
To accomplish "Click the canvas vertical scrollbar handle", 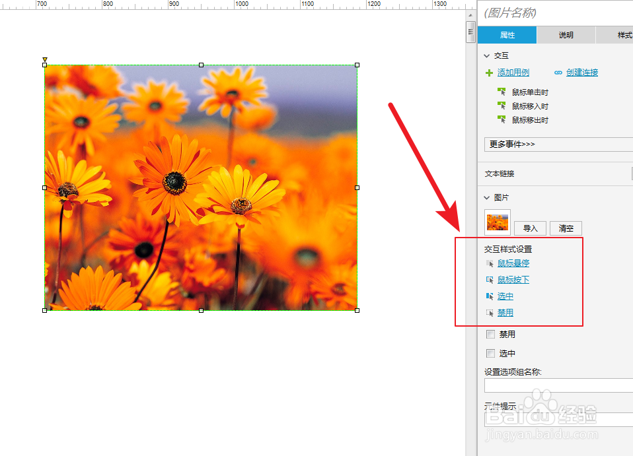I will (470, 32).
